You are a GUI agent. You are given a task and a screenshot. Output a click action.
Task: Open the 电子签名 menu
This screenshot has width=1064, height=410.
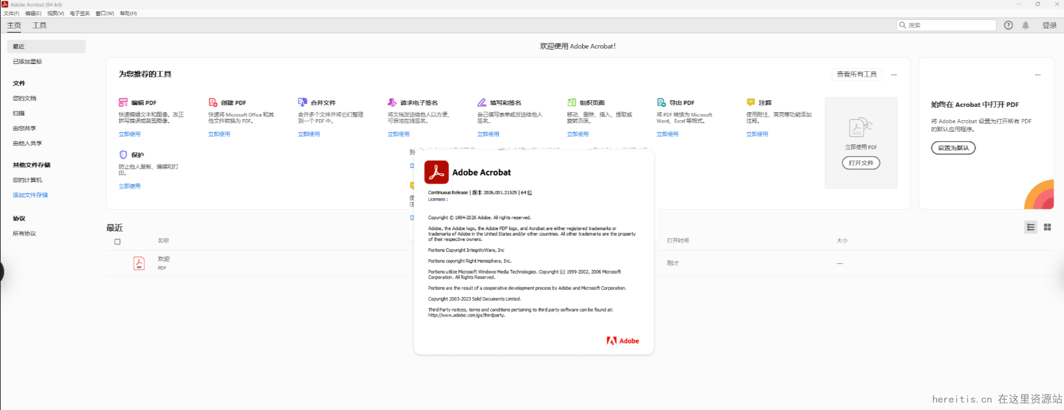pyautogui.click(x=80, y=13)
